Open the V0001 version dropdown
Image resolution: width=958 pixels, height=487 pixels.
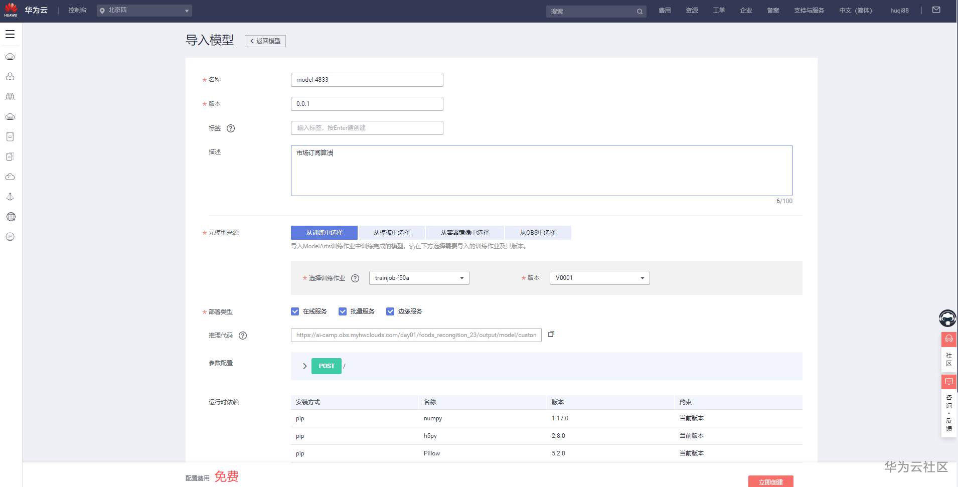(x=600, y=278)
